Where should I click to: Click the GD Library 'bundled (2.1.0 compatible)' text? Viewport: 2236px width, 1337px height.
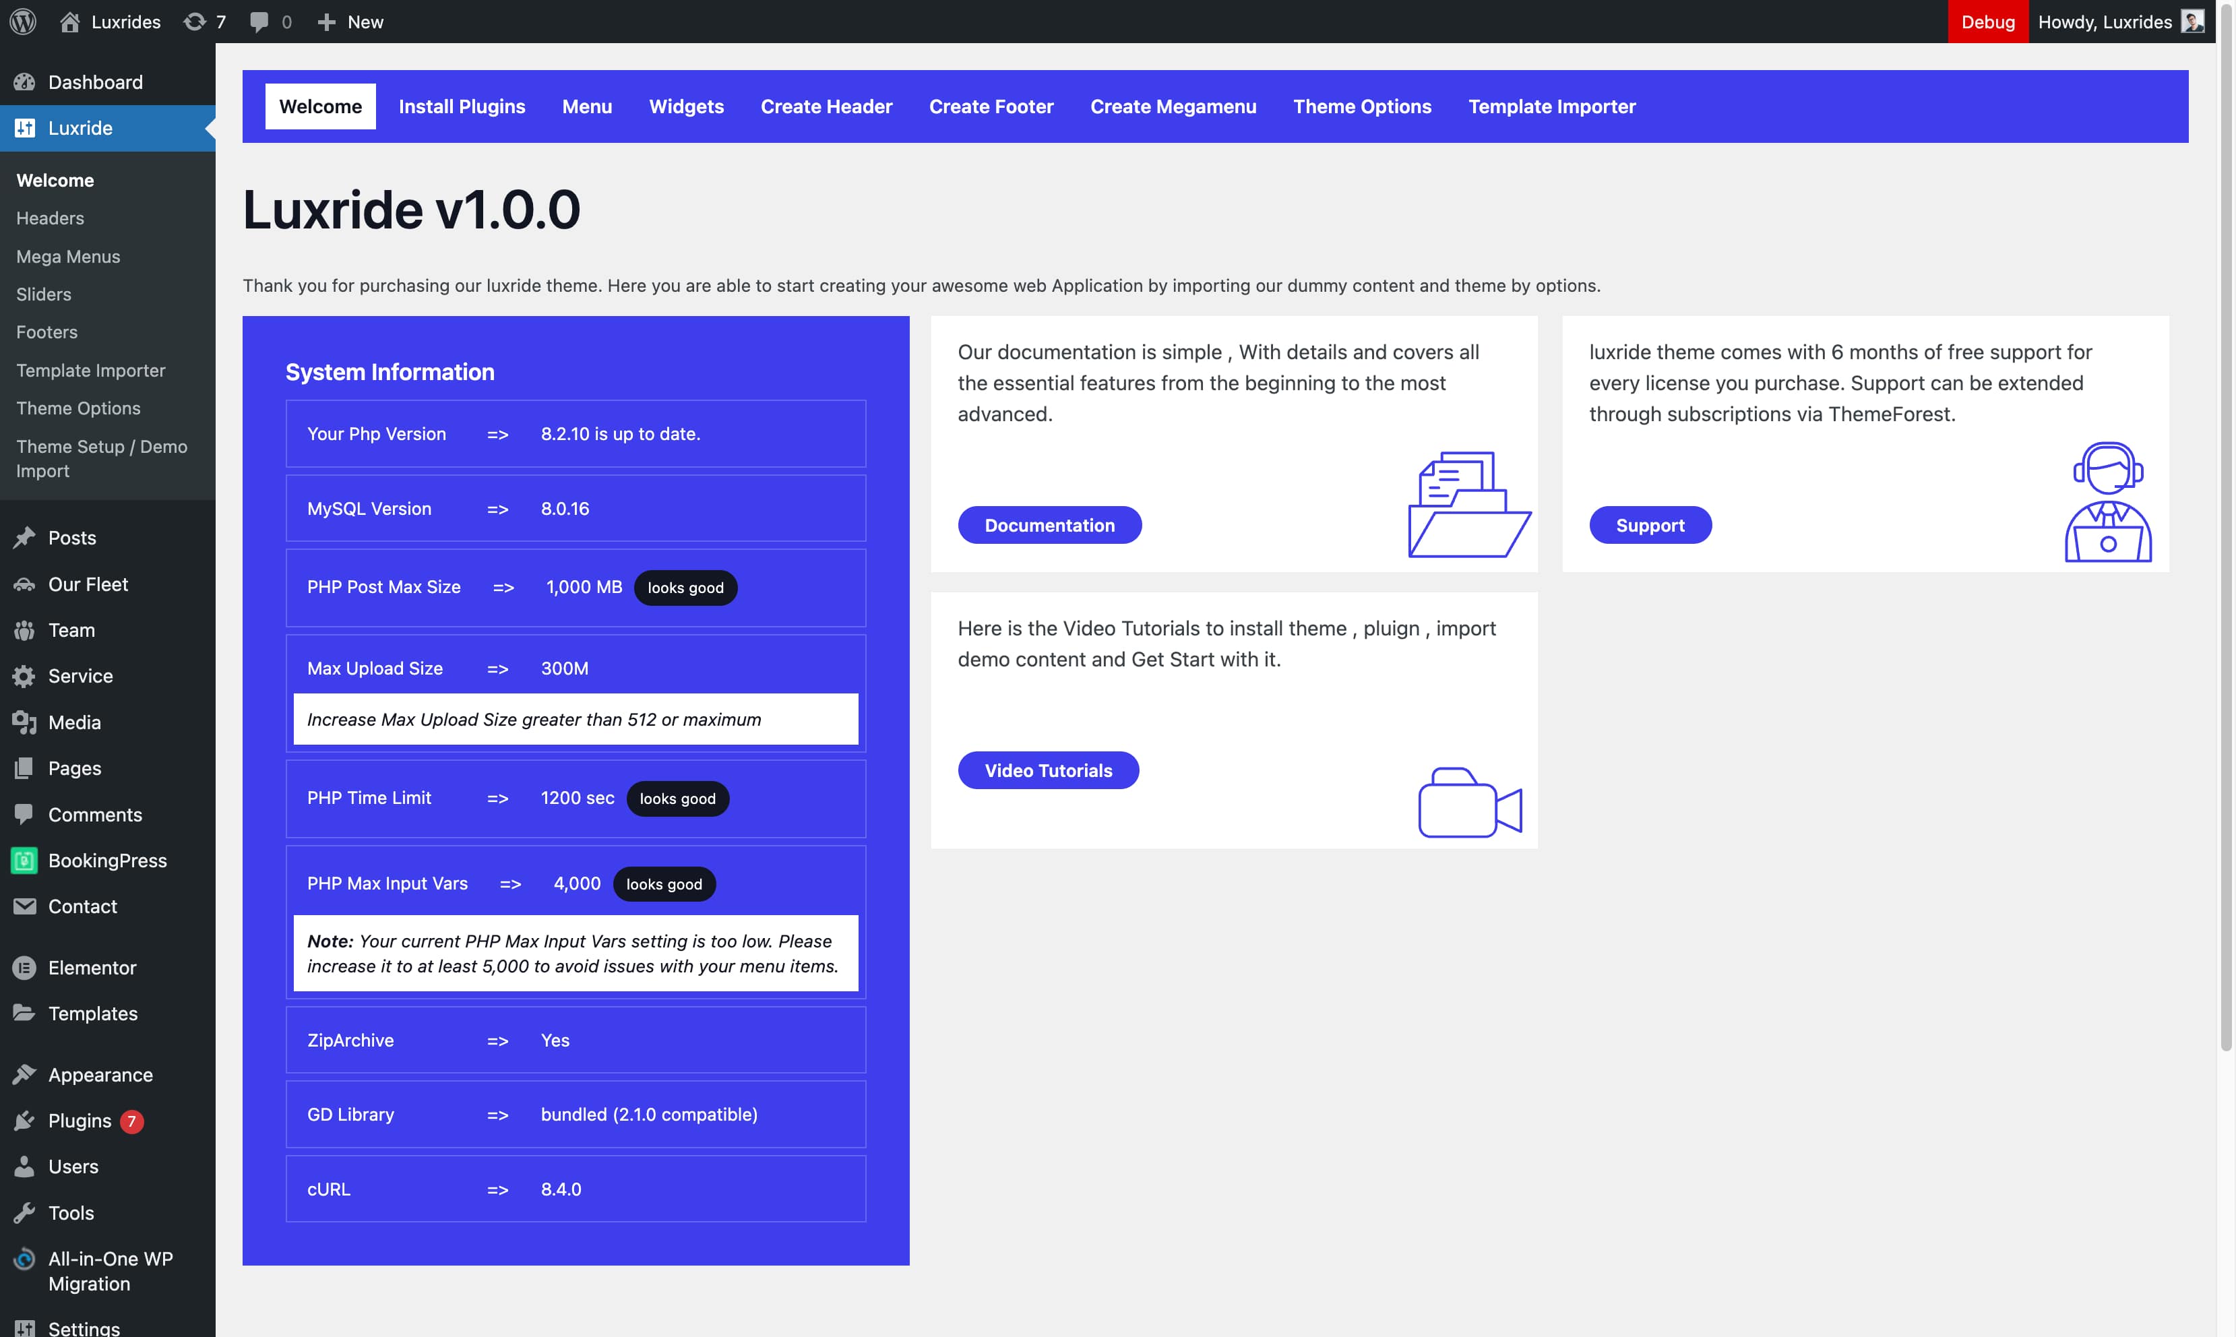coord(650,1115)
